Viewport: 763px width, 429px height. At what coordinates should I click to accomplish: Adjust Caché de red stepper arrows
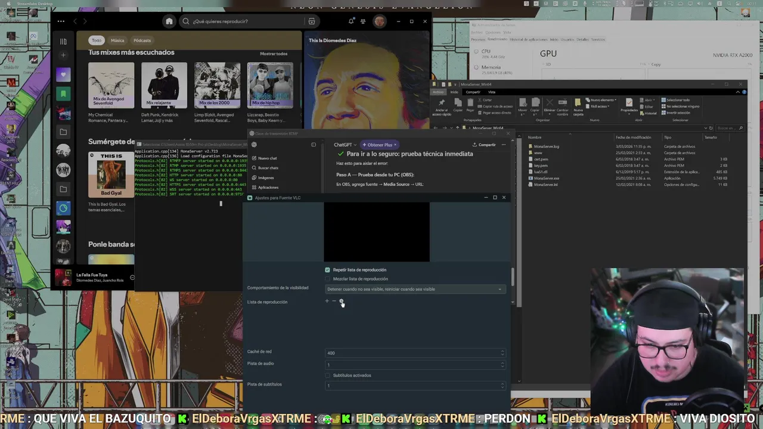point(503,353)
